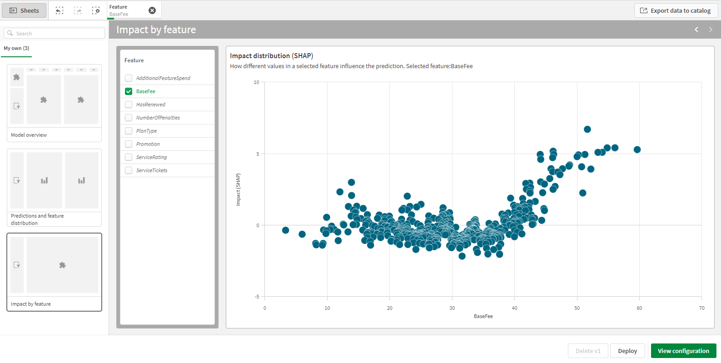Go to the previous sheet arrow
The image size is (721, 363).
pyautogui.click(x=696, y=30)
